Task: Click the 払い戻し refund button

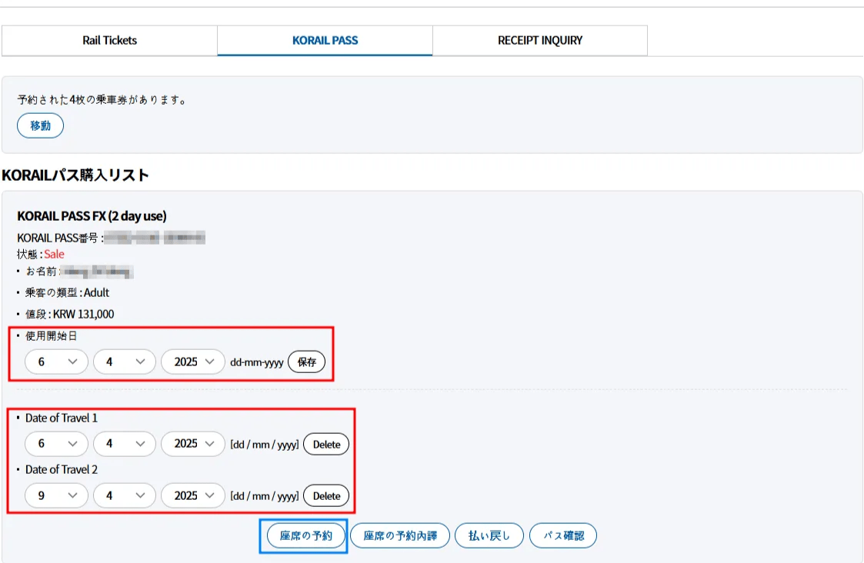Action: click(489, 536)
